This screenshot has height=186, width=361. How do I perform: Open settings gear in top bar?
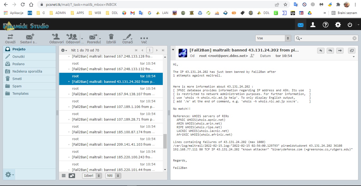pyautogui.click(x=338, y=25)
